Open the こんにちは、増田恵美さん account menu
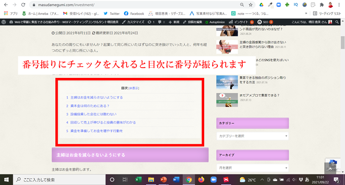 click(312, 22)
